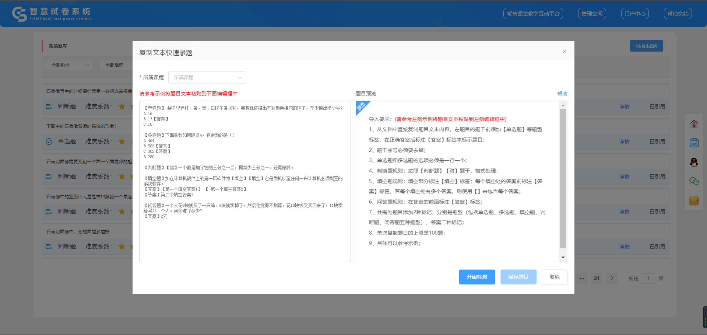Open the 全部题型 filter dropdown

(x=70, y=65)
